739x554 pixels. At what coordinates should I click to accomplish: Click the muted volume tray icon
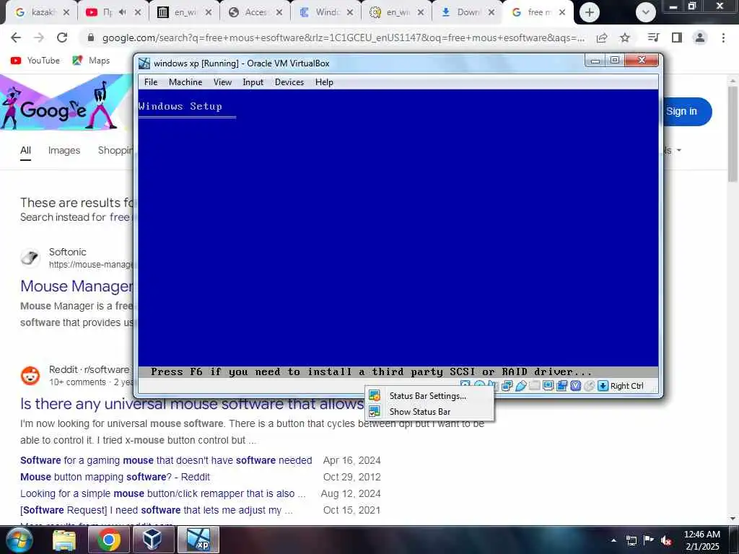(x=666, y=540)
